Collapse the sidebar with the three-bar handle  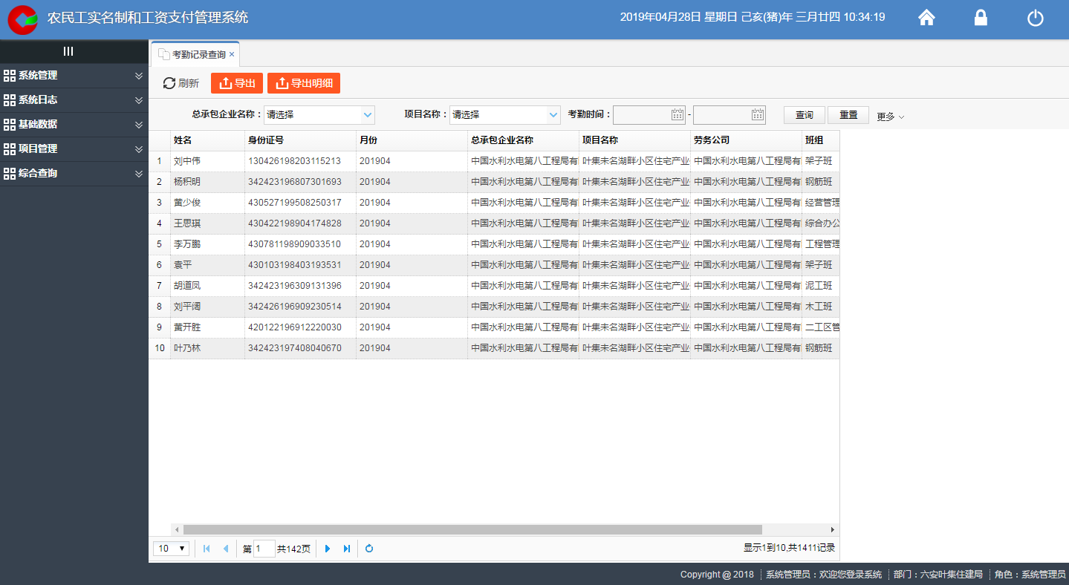68,51
